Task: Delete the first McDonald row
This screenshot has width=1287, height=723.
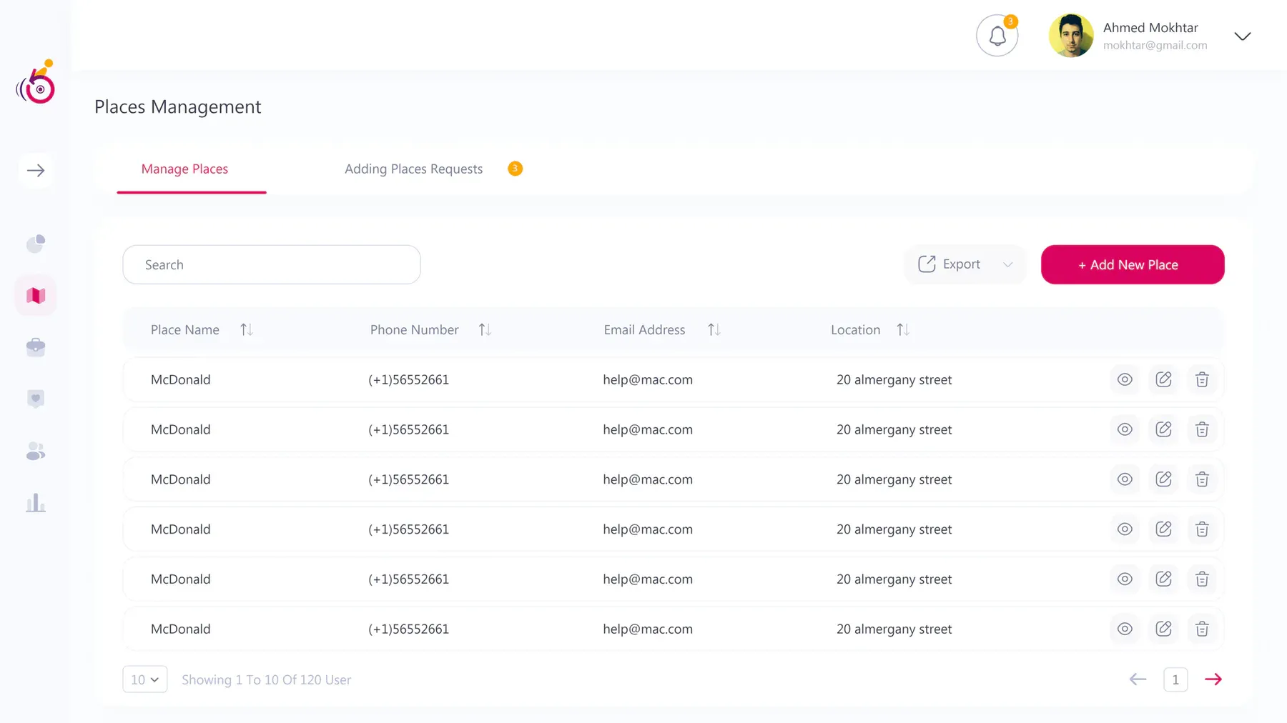Action: (1202, 379)
